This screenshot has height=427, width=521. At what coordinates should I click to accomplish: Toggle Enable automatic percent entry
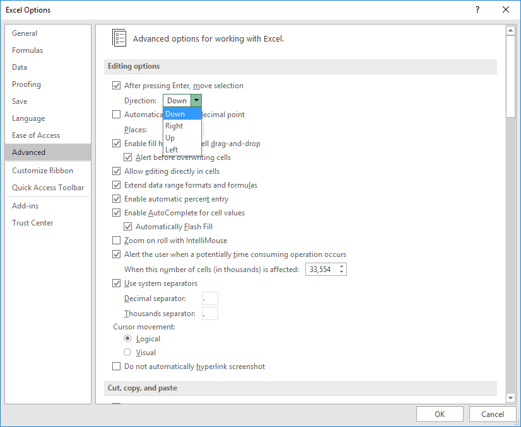[x=116, y=199]
